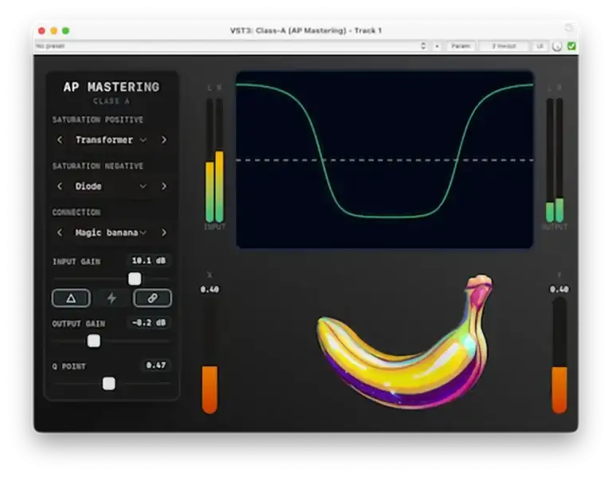Click the red close window button
This screenshot has height=477, width=612.
tap(41, 30)
